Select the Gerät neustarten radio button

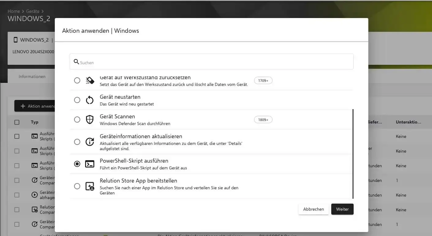77,100
